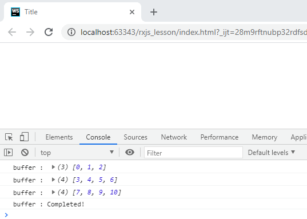The image size is (307, 219).
Task: Open the partially visible Application panel
Action: click(x=298, y=137)
